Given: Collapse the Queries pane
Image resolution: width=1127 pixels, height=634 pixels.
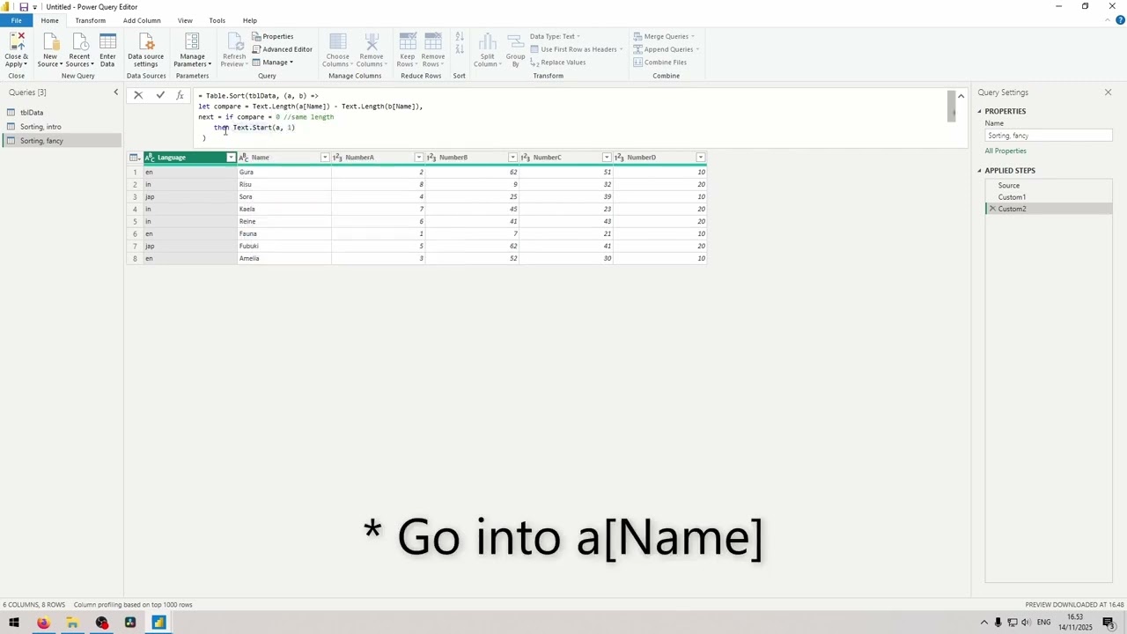Looking at the screenshot, I should pos(115,92).
